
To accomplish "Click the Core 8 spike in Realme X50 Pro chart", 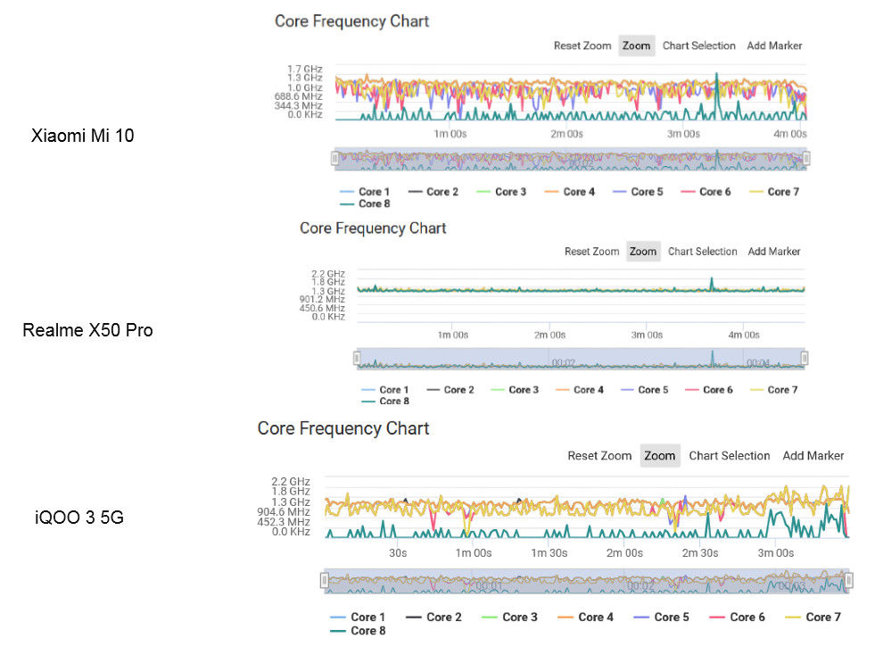I will [x=712, y=284].
